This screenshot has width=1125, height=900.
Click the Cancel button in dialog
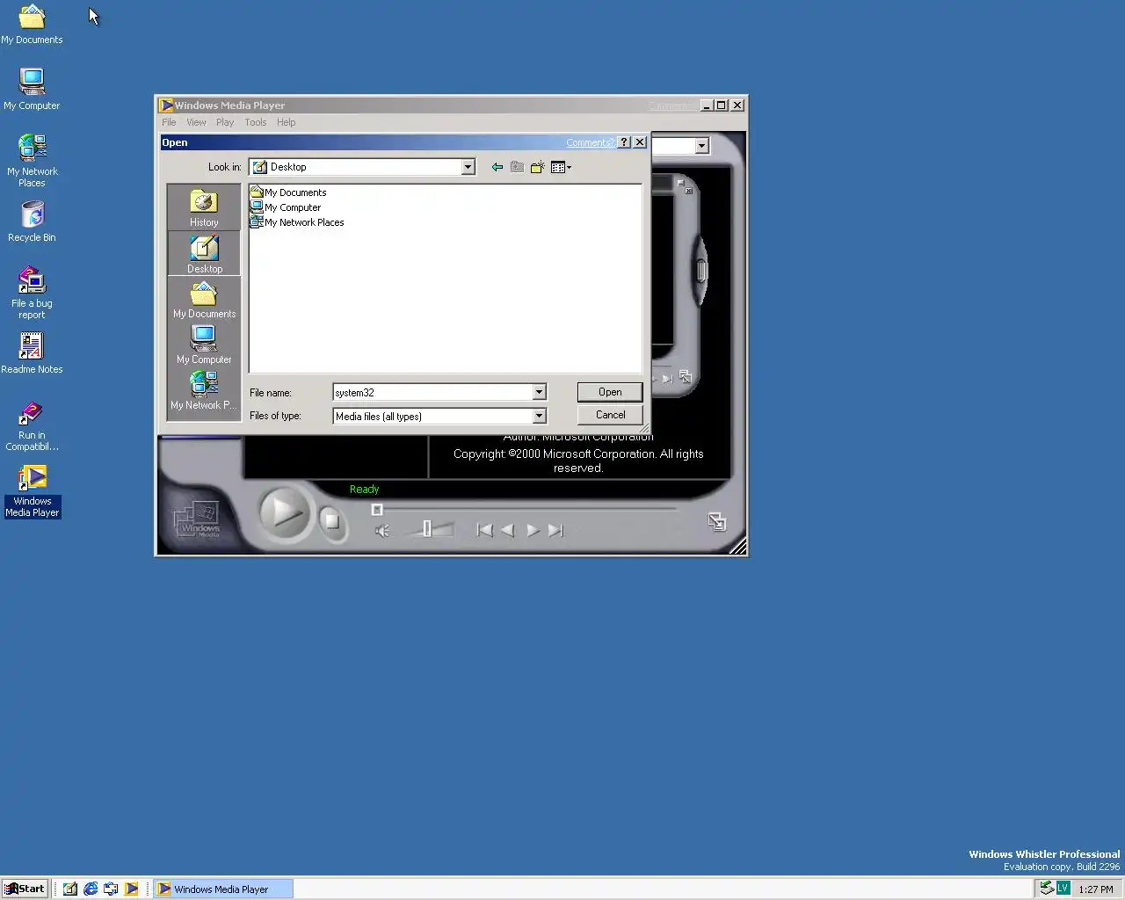[x=610, y=415]
